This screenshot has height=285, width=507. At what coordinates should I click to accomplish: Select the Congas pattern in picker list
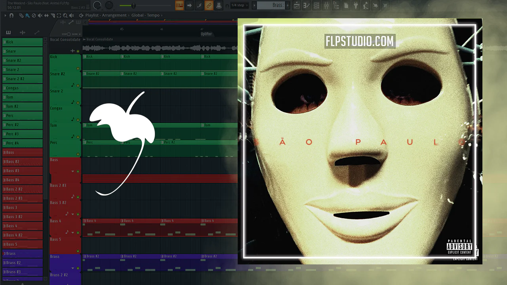coord(23,88)
